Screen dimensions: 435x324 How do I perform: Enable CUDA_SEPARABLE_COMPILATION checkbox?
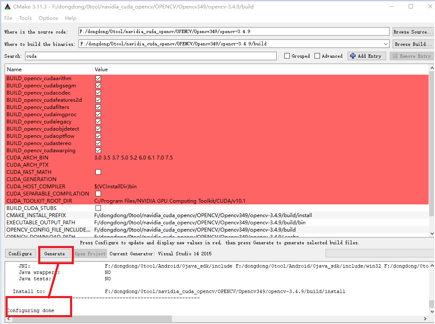click(98, 194)
